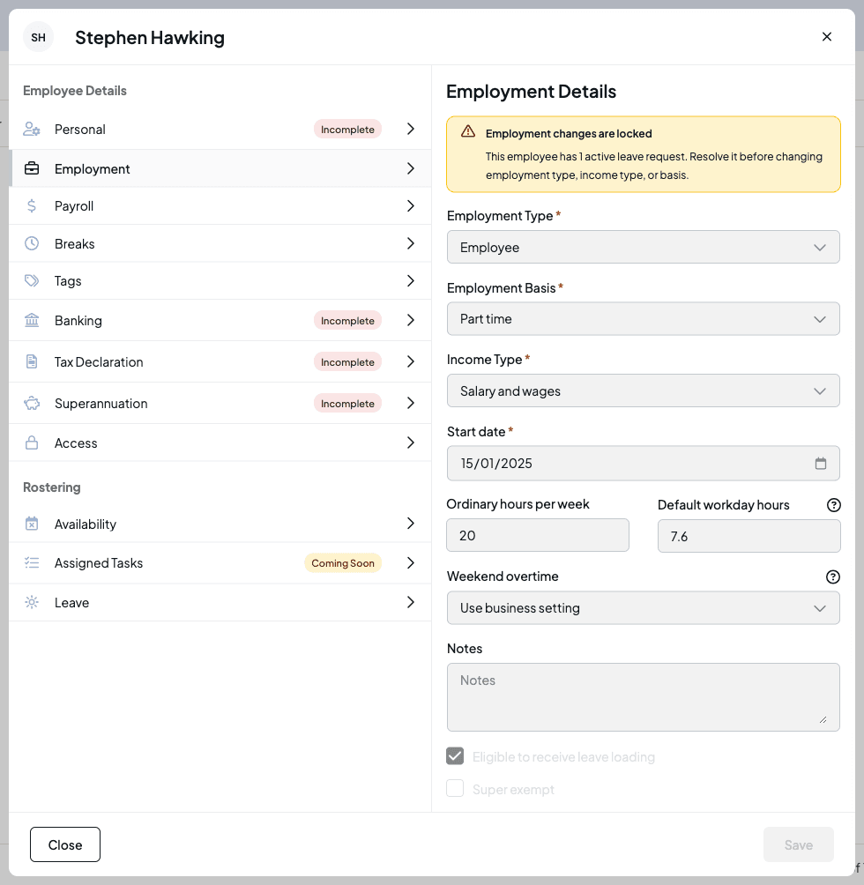Screen dimensions: 864x885
Task: Expand the Assigned Tasks row chevron
Action: coord(411,562)
